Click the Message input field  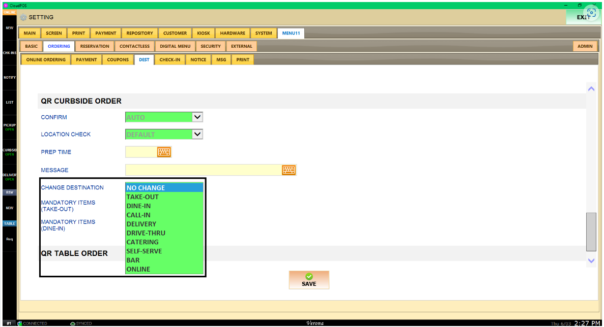[x=203, y=170]
